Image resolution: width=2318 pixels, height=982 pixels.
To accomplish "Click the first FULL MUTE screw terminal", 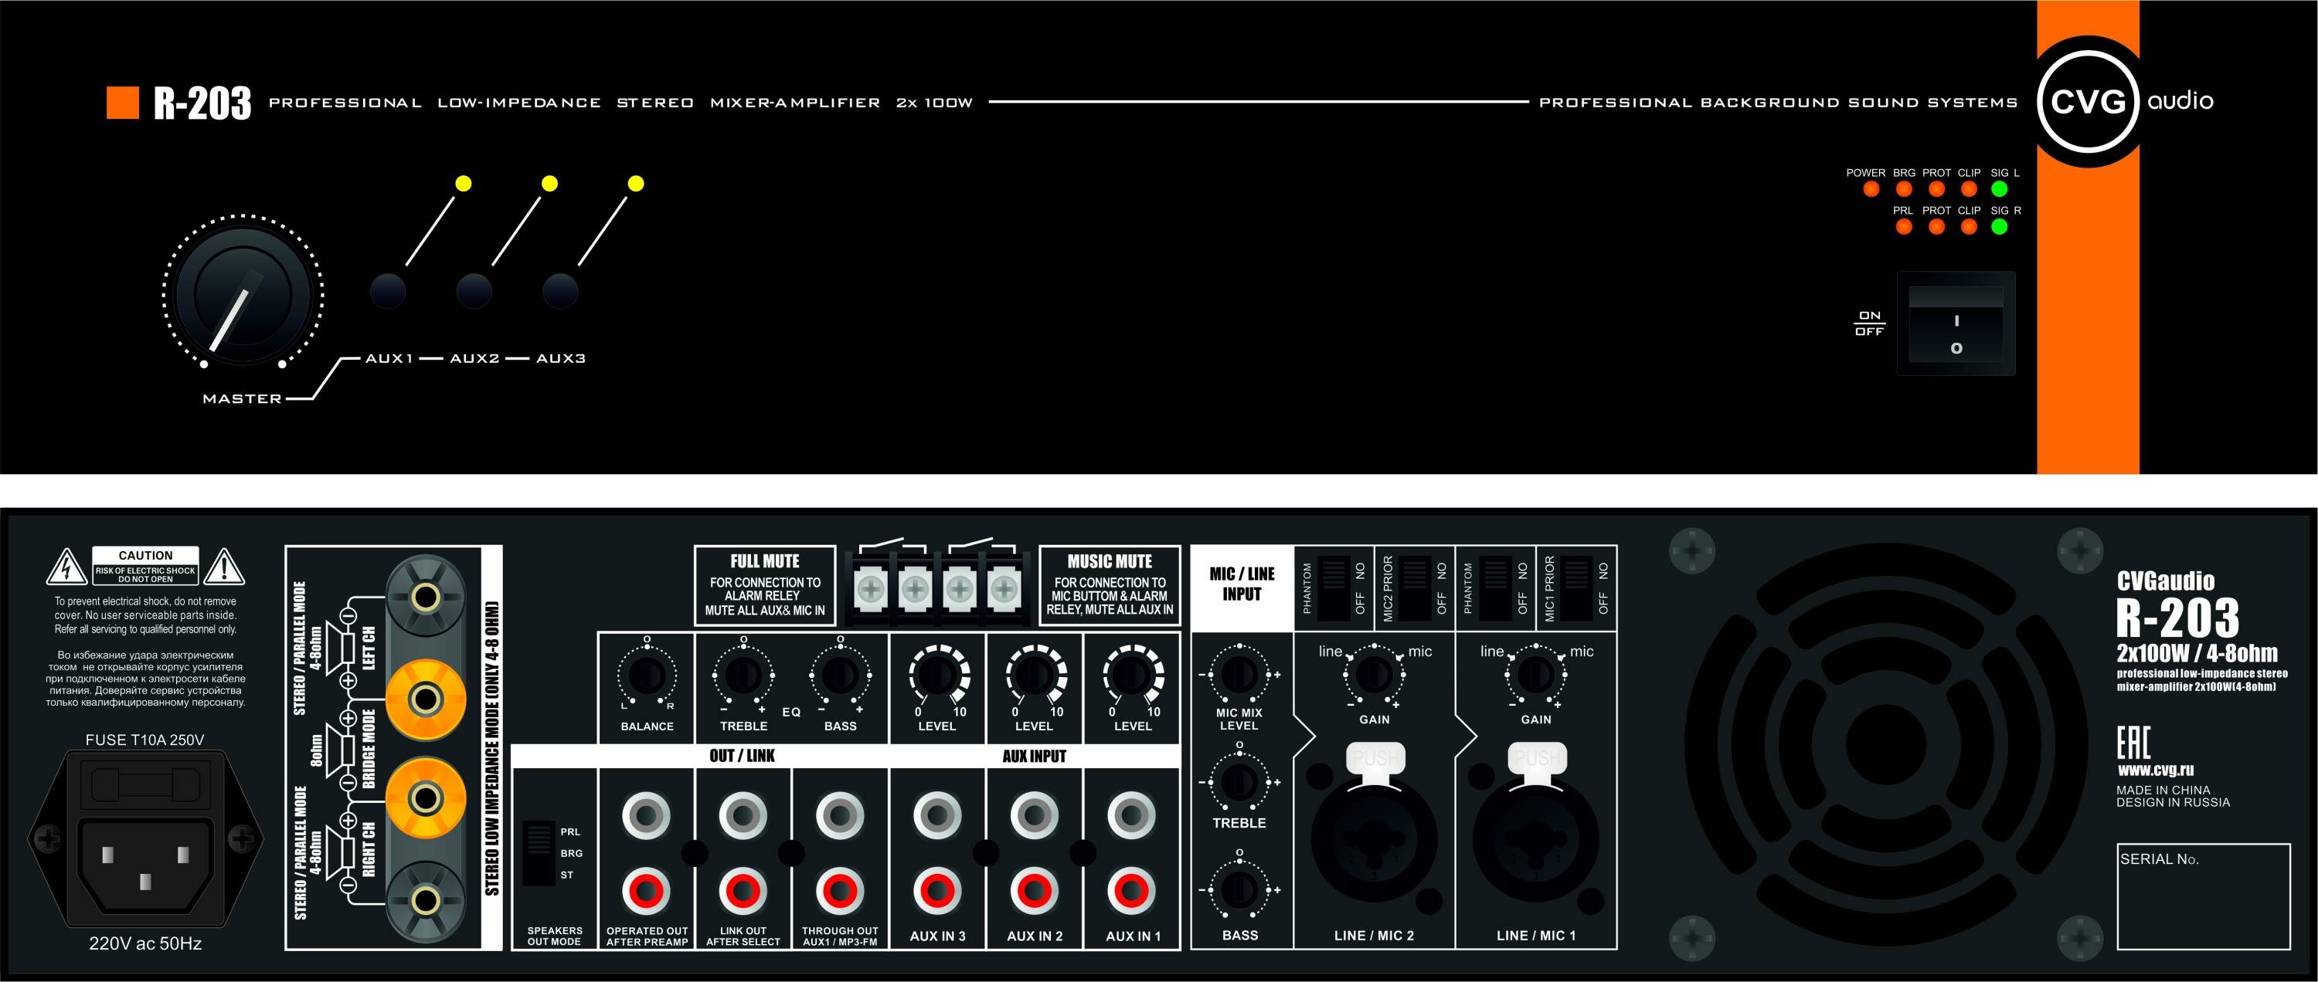I will point(870,589).
